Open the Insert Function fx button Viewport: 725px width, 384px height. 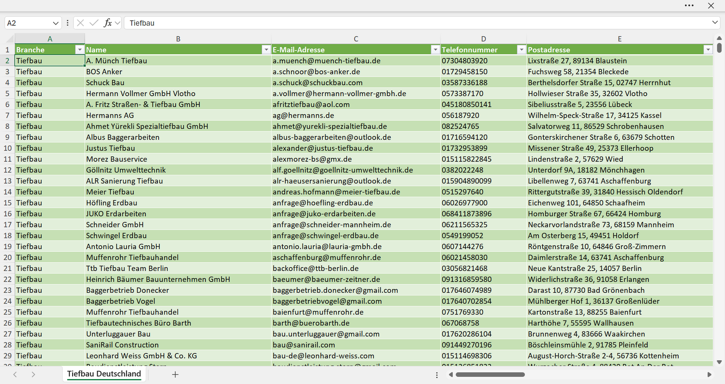pyautogui.click(x=108, y=23)
